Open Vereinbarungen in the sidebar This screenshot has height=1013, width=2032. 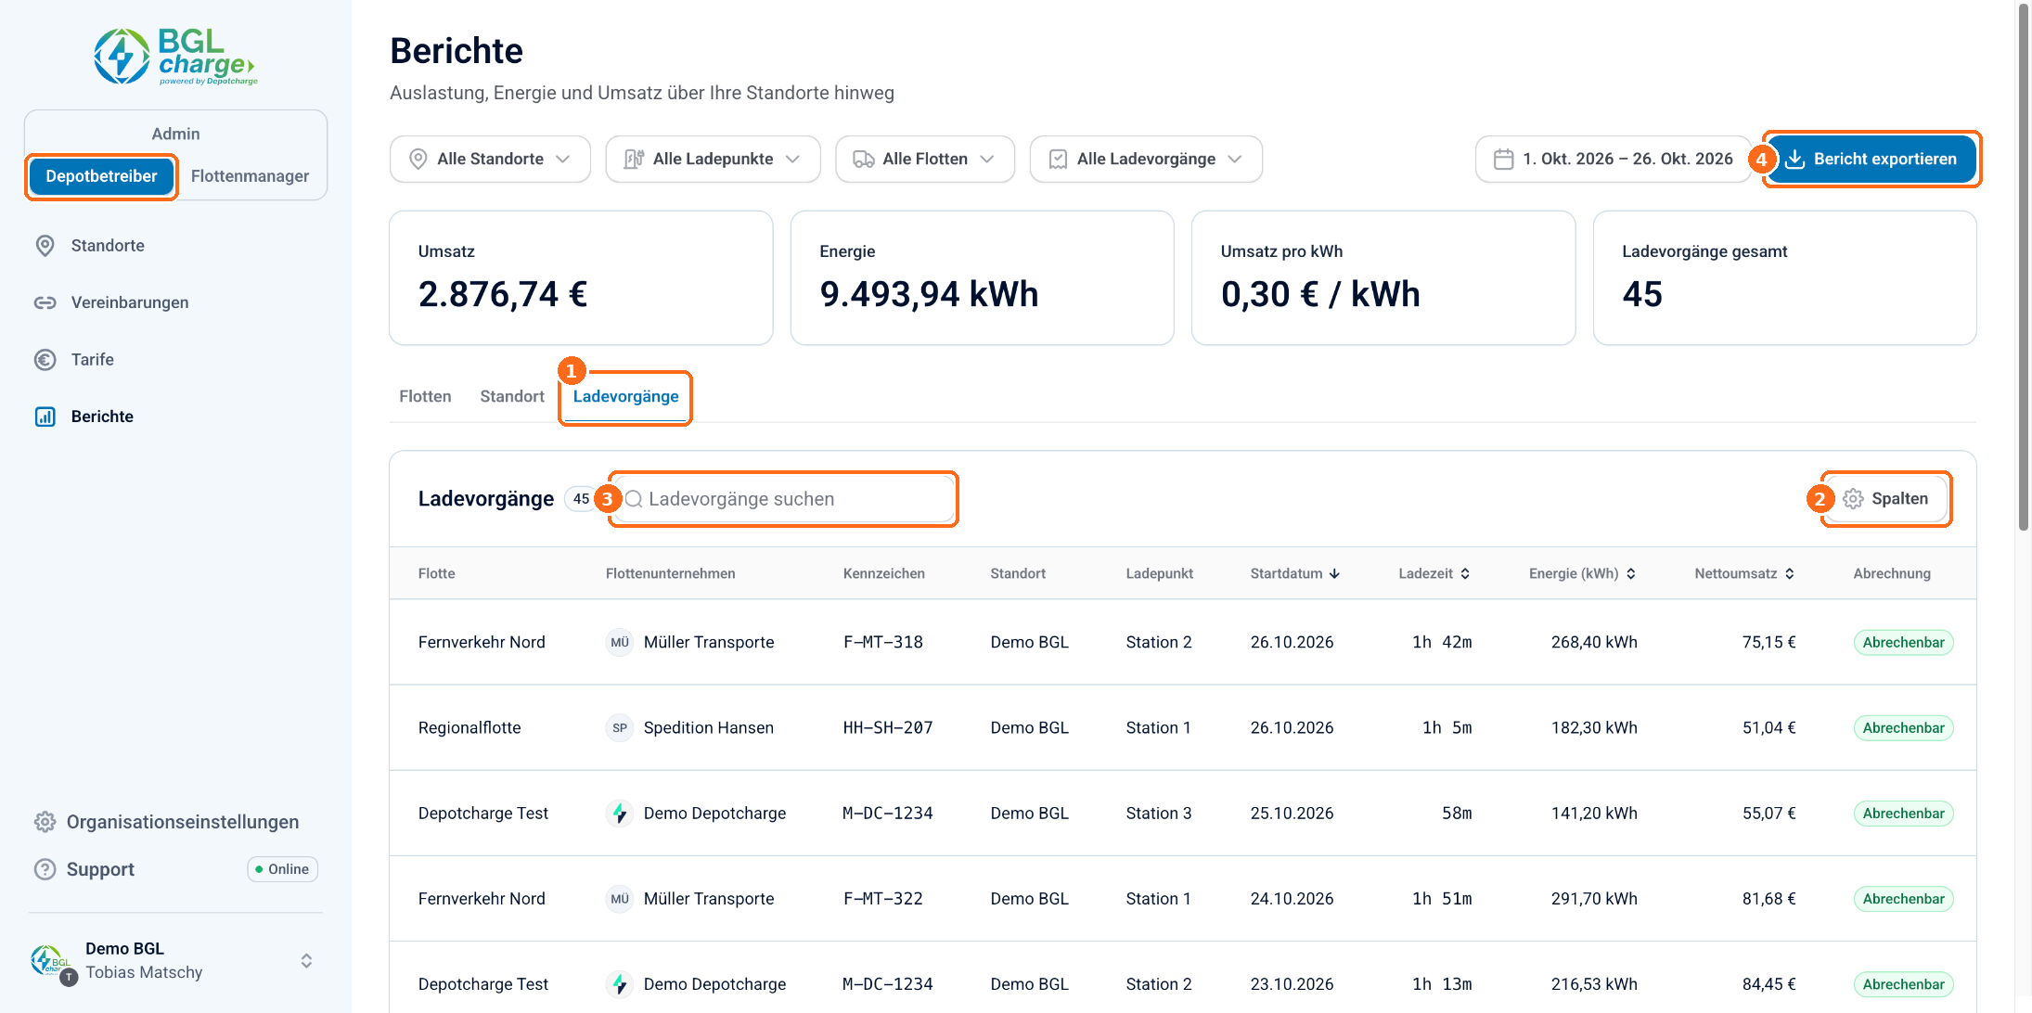coord(130,302)
